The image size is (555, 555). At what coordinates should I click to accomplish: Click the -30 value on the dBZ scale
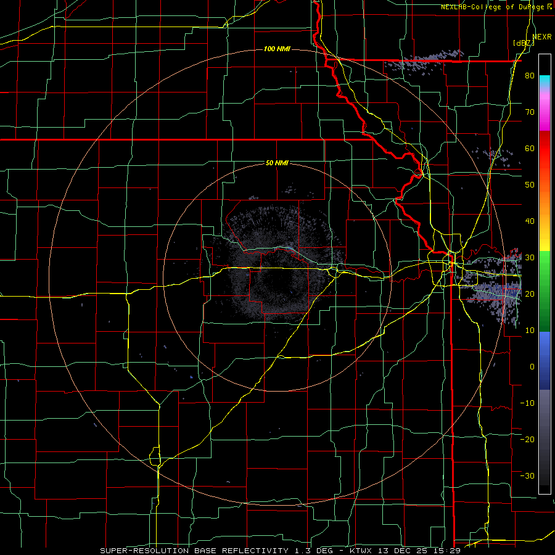point(527,475)
